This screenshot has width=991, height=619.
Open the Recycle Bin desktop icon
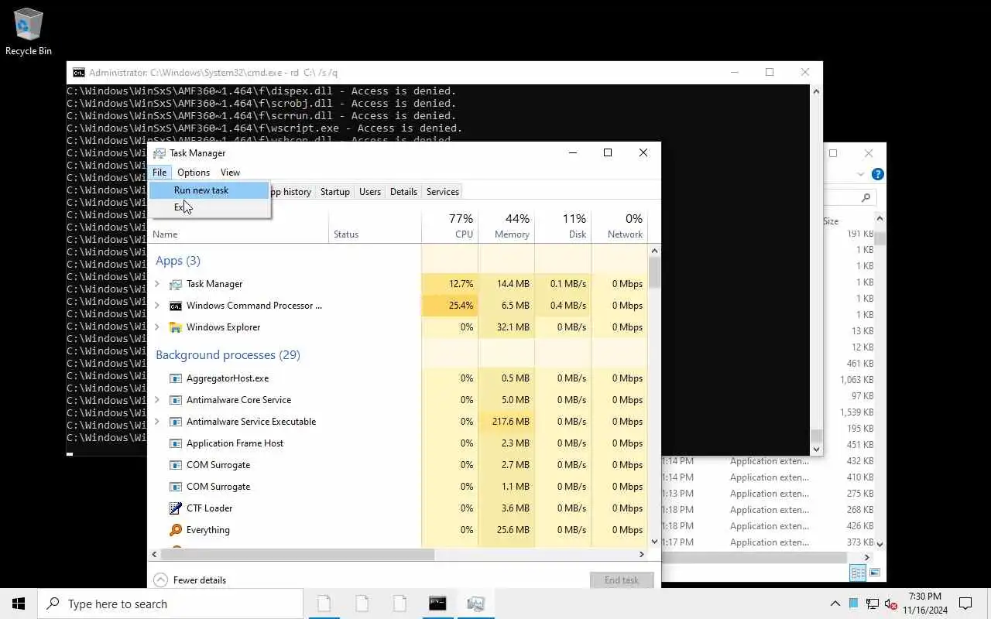(29, 32)
